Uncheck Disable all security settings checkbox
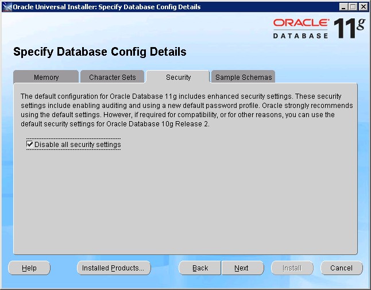Screen dimensions: 371x290 point(29,144)
